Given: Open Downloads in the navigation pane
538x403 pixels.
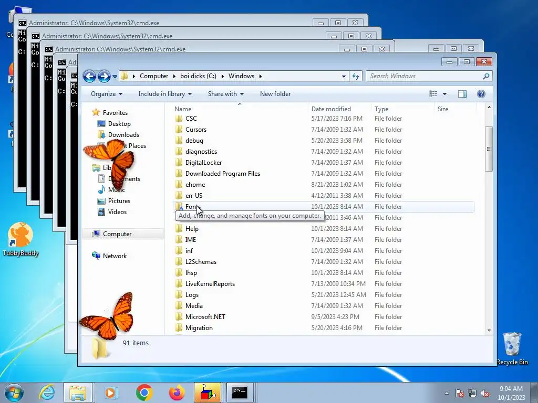Looking at the screenshot, I should click(x=123, y=135).
